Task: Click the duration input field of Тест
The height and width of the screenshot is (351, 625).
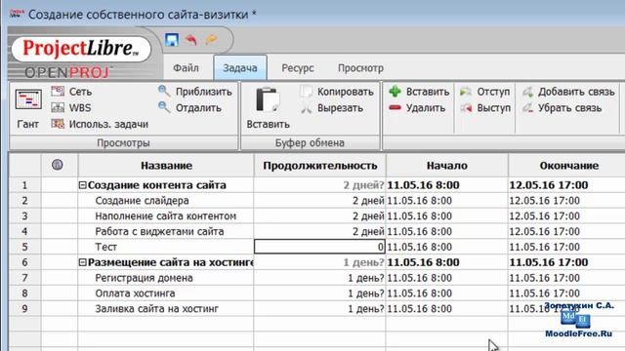Action: pyautogui.click(x=319, y=247)
